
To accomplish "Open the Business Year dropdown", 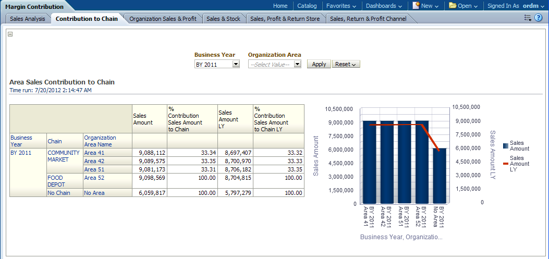I will coord(235,64).
